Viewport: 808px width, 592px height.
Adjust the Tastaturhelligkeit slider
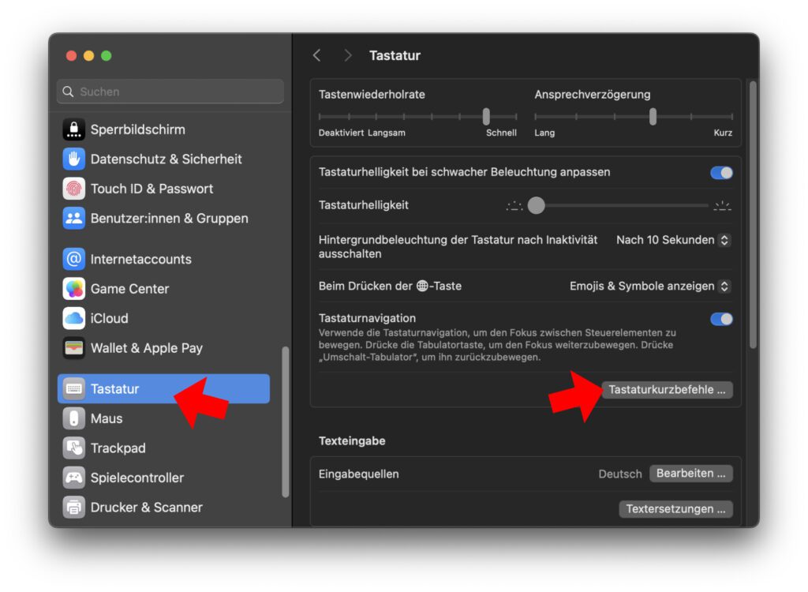[537, 205]
